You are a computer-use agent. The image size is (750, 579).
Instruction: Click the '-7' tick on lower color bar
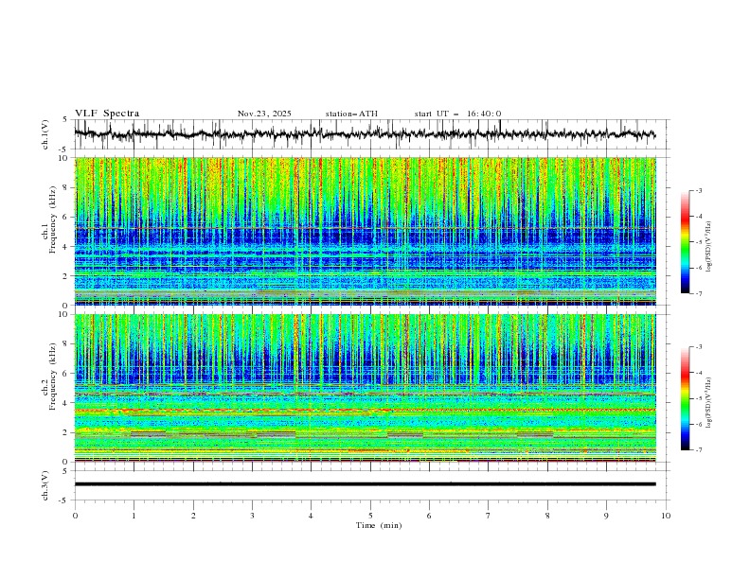click(x=699, y=449)
